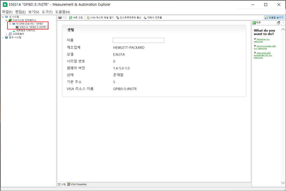Switch to the VISA Properties tab
286x191 pixels.
click(77, 184)
